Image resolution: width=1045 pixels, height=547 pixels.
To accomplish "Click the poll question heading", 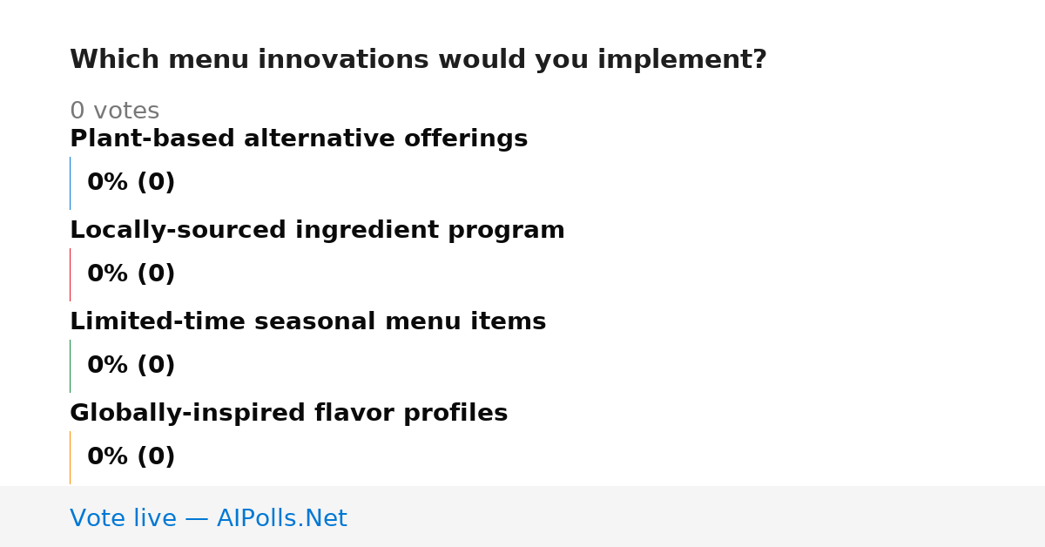I will pos(418,60).
